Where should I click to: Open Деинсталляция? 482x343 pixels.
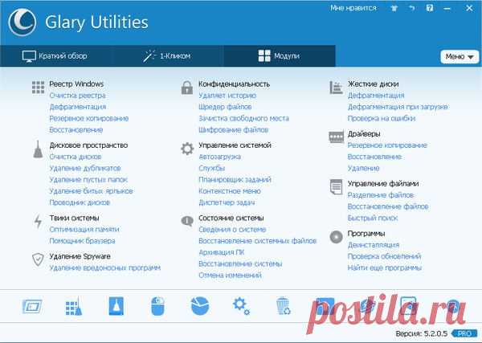click(374, 245)
